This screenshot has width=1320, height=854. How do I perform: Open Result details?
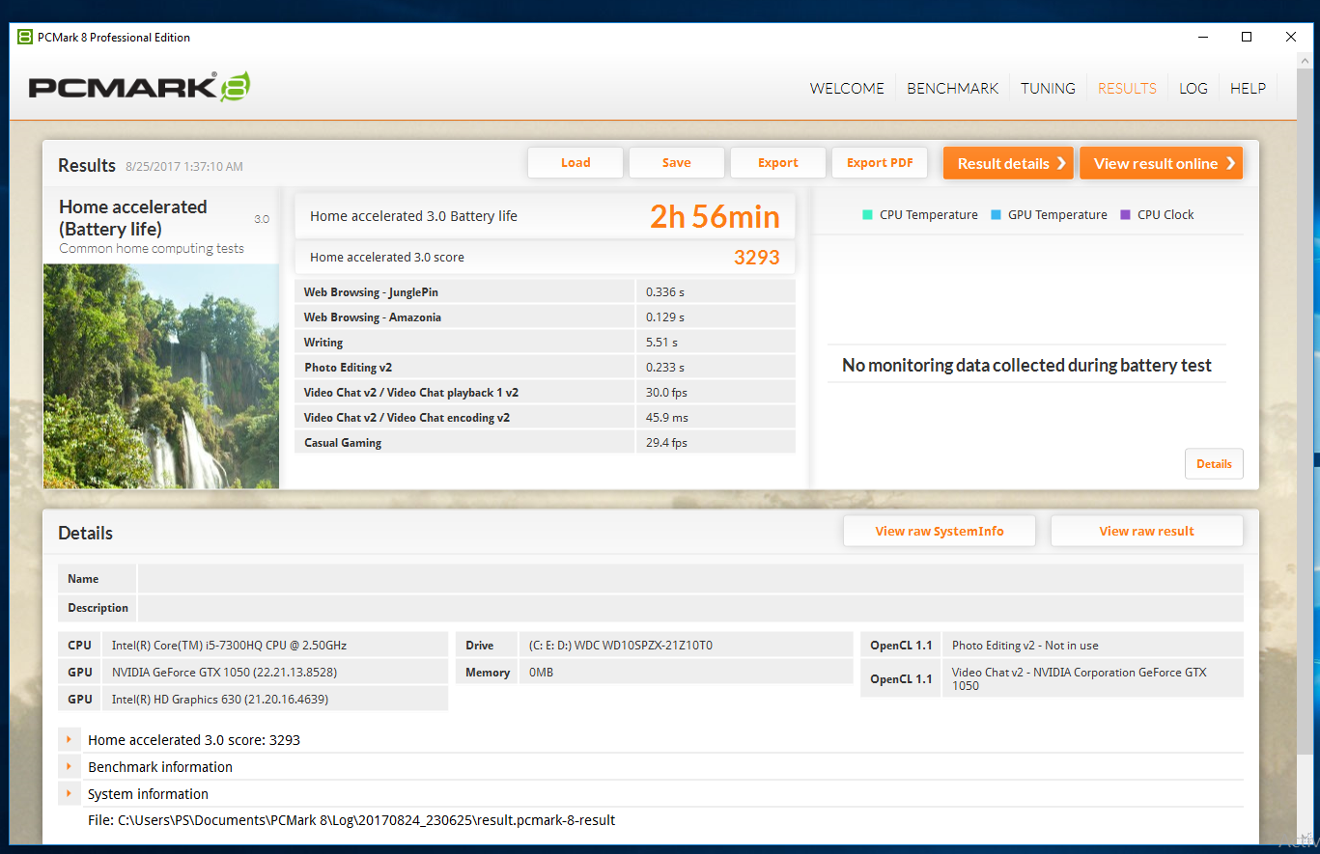1009,163
